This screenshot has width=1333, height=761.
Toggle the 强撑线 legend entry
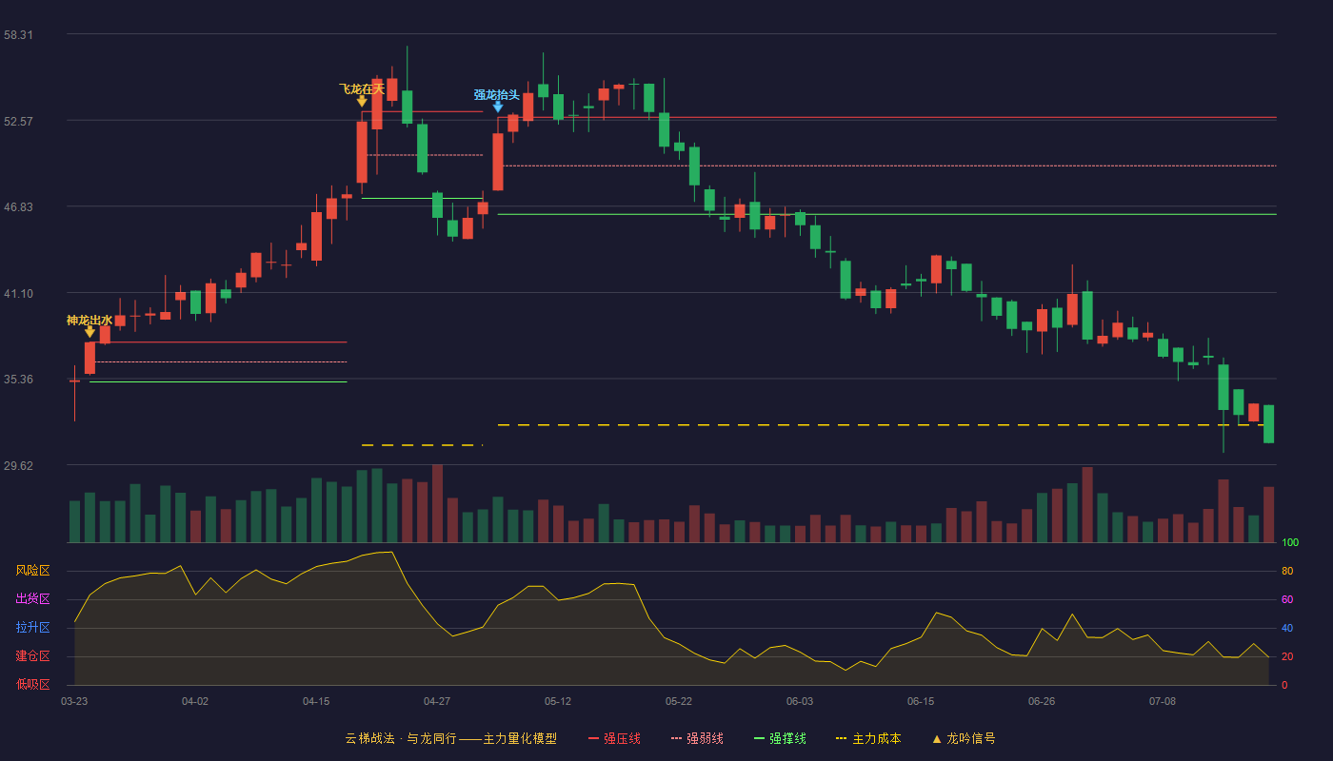coord(780,738)
